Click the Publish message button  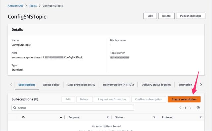tap(191, 16)
